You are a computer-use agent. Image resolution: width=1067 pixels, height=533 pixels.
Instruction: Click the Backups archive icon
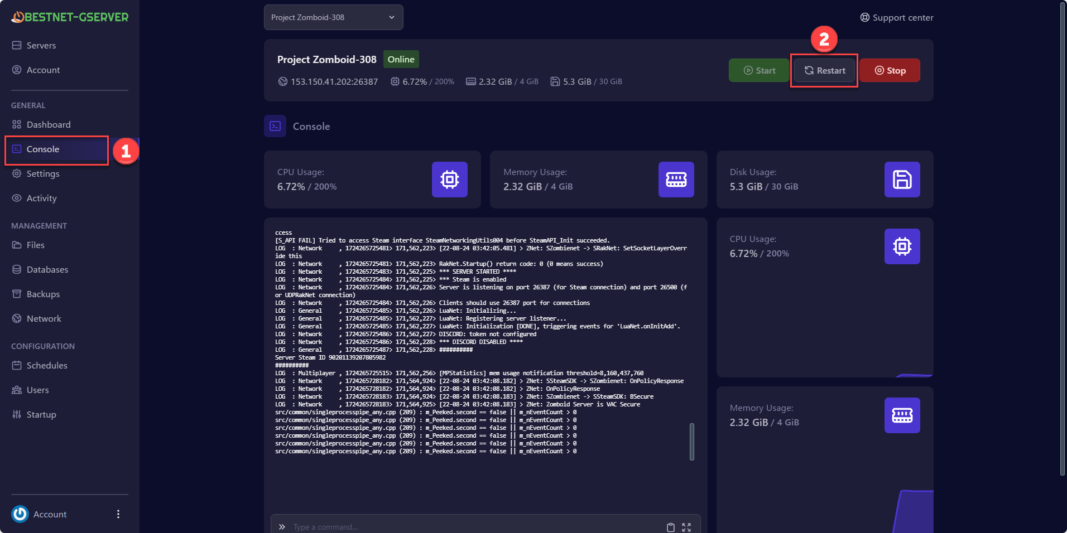point(17,294)
